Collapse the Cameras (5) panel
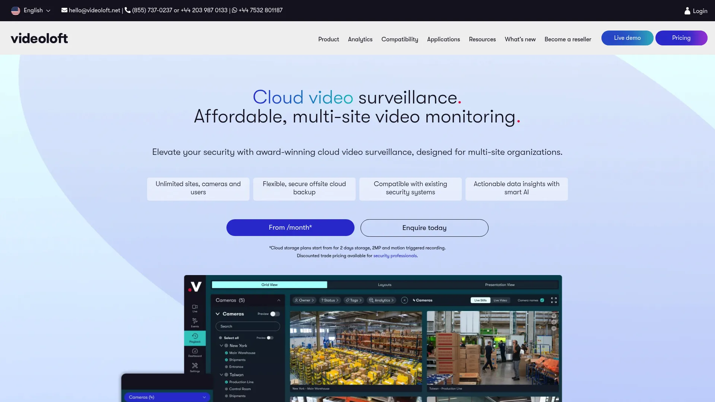 point(279,300)
